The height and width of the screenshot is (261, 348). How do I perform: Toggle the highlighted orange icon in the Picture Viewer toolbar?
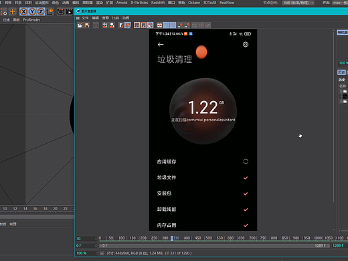pyautogui.click(x=128, y=25)
